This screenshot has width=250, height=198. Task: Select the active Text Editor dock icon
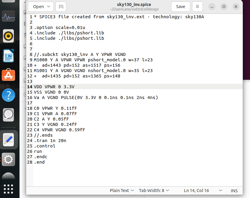coord(8,139)
